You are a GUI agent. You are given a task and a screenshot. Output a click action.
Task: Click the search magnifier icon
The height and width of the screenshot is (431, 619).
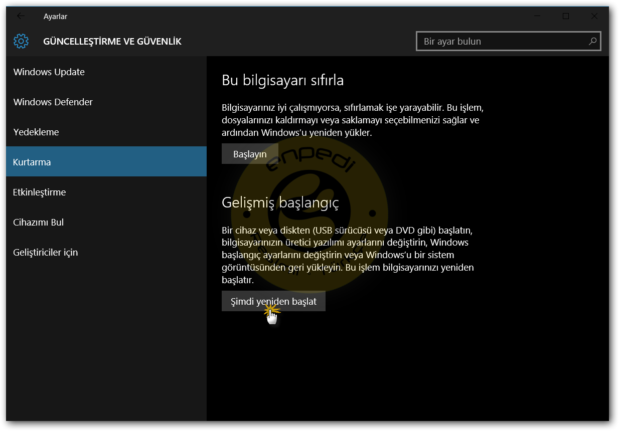[x=592, y=41]
